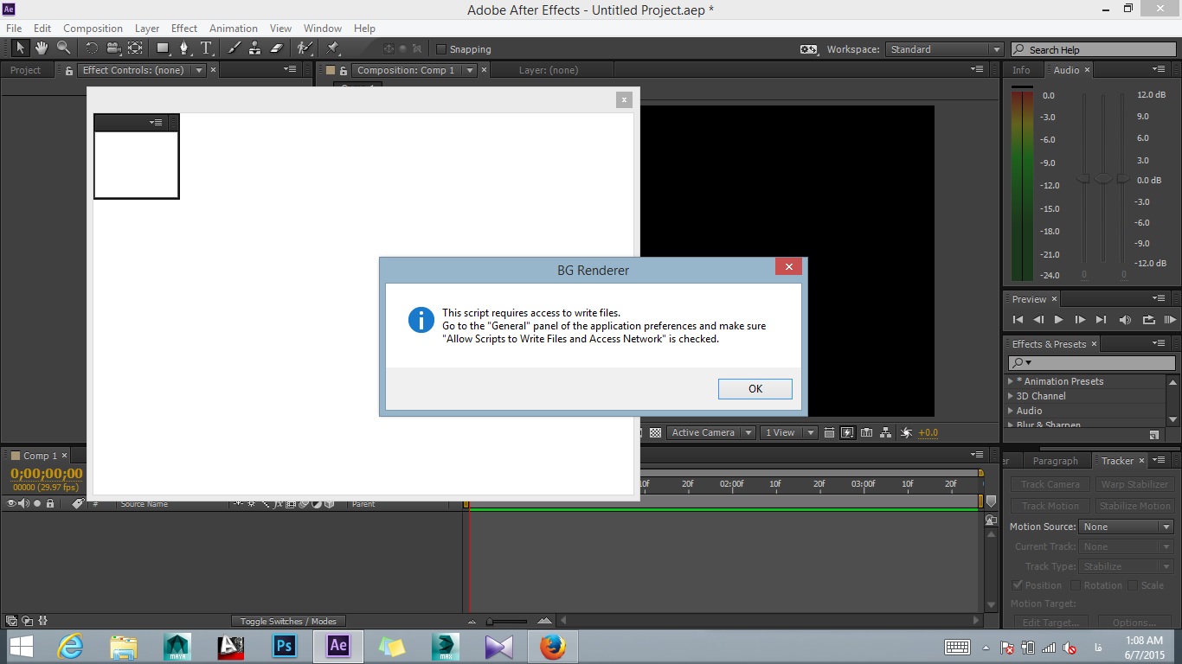Image resolution: width=1182 pixels, height=664 pixels.
Task: Toggle the Rotation checkbox in Tracker
Action: click(x=1076, y=585)
